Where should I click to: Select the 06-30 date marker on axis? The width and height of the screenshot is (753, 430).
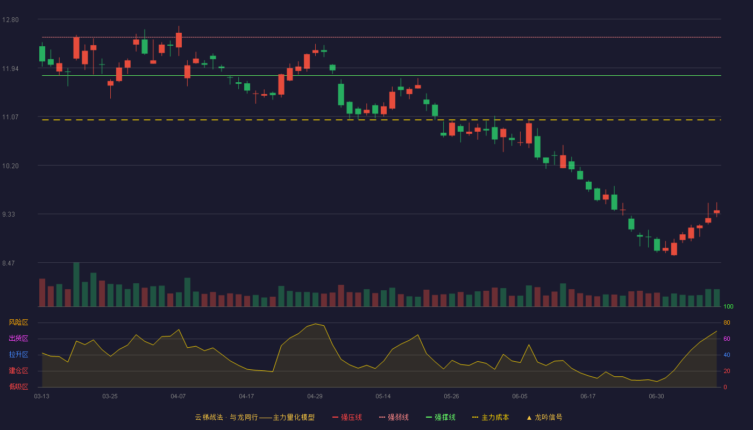coord(656,396)
